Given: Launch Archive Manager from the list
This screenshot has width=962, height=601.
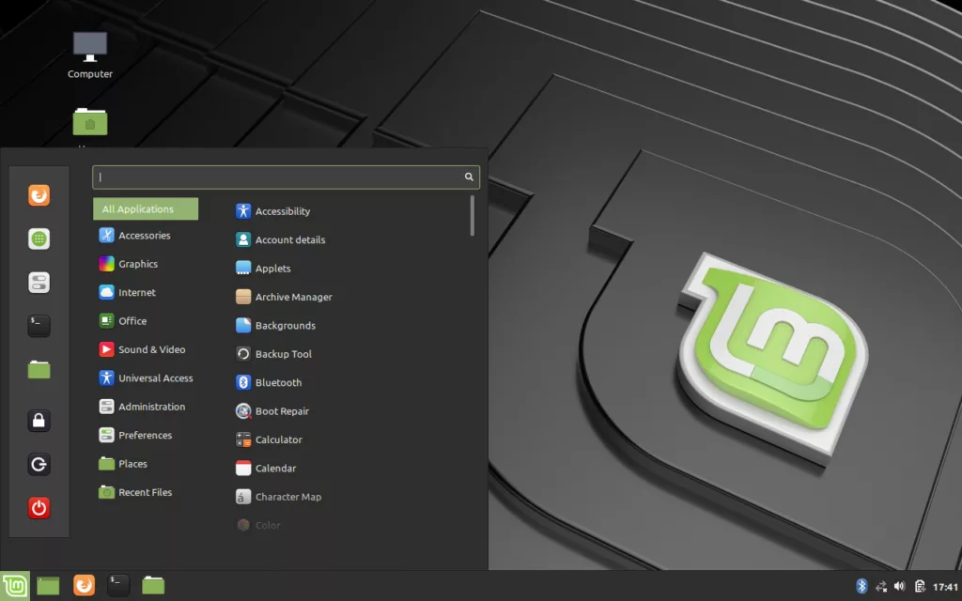Looking at the screenshot, I should 293,297.
